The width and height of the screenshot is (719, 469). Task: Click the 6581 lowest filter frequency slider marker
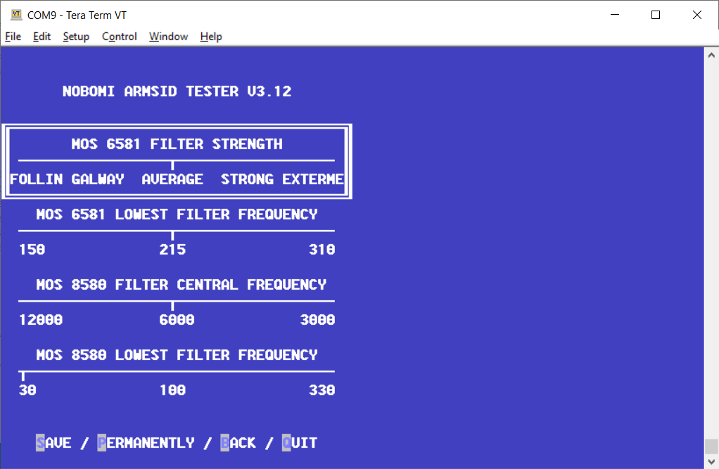tap(172, 235)
